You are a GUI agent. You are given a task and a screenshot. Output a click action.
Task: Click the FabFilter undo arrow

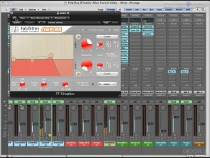[72, 30]
